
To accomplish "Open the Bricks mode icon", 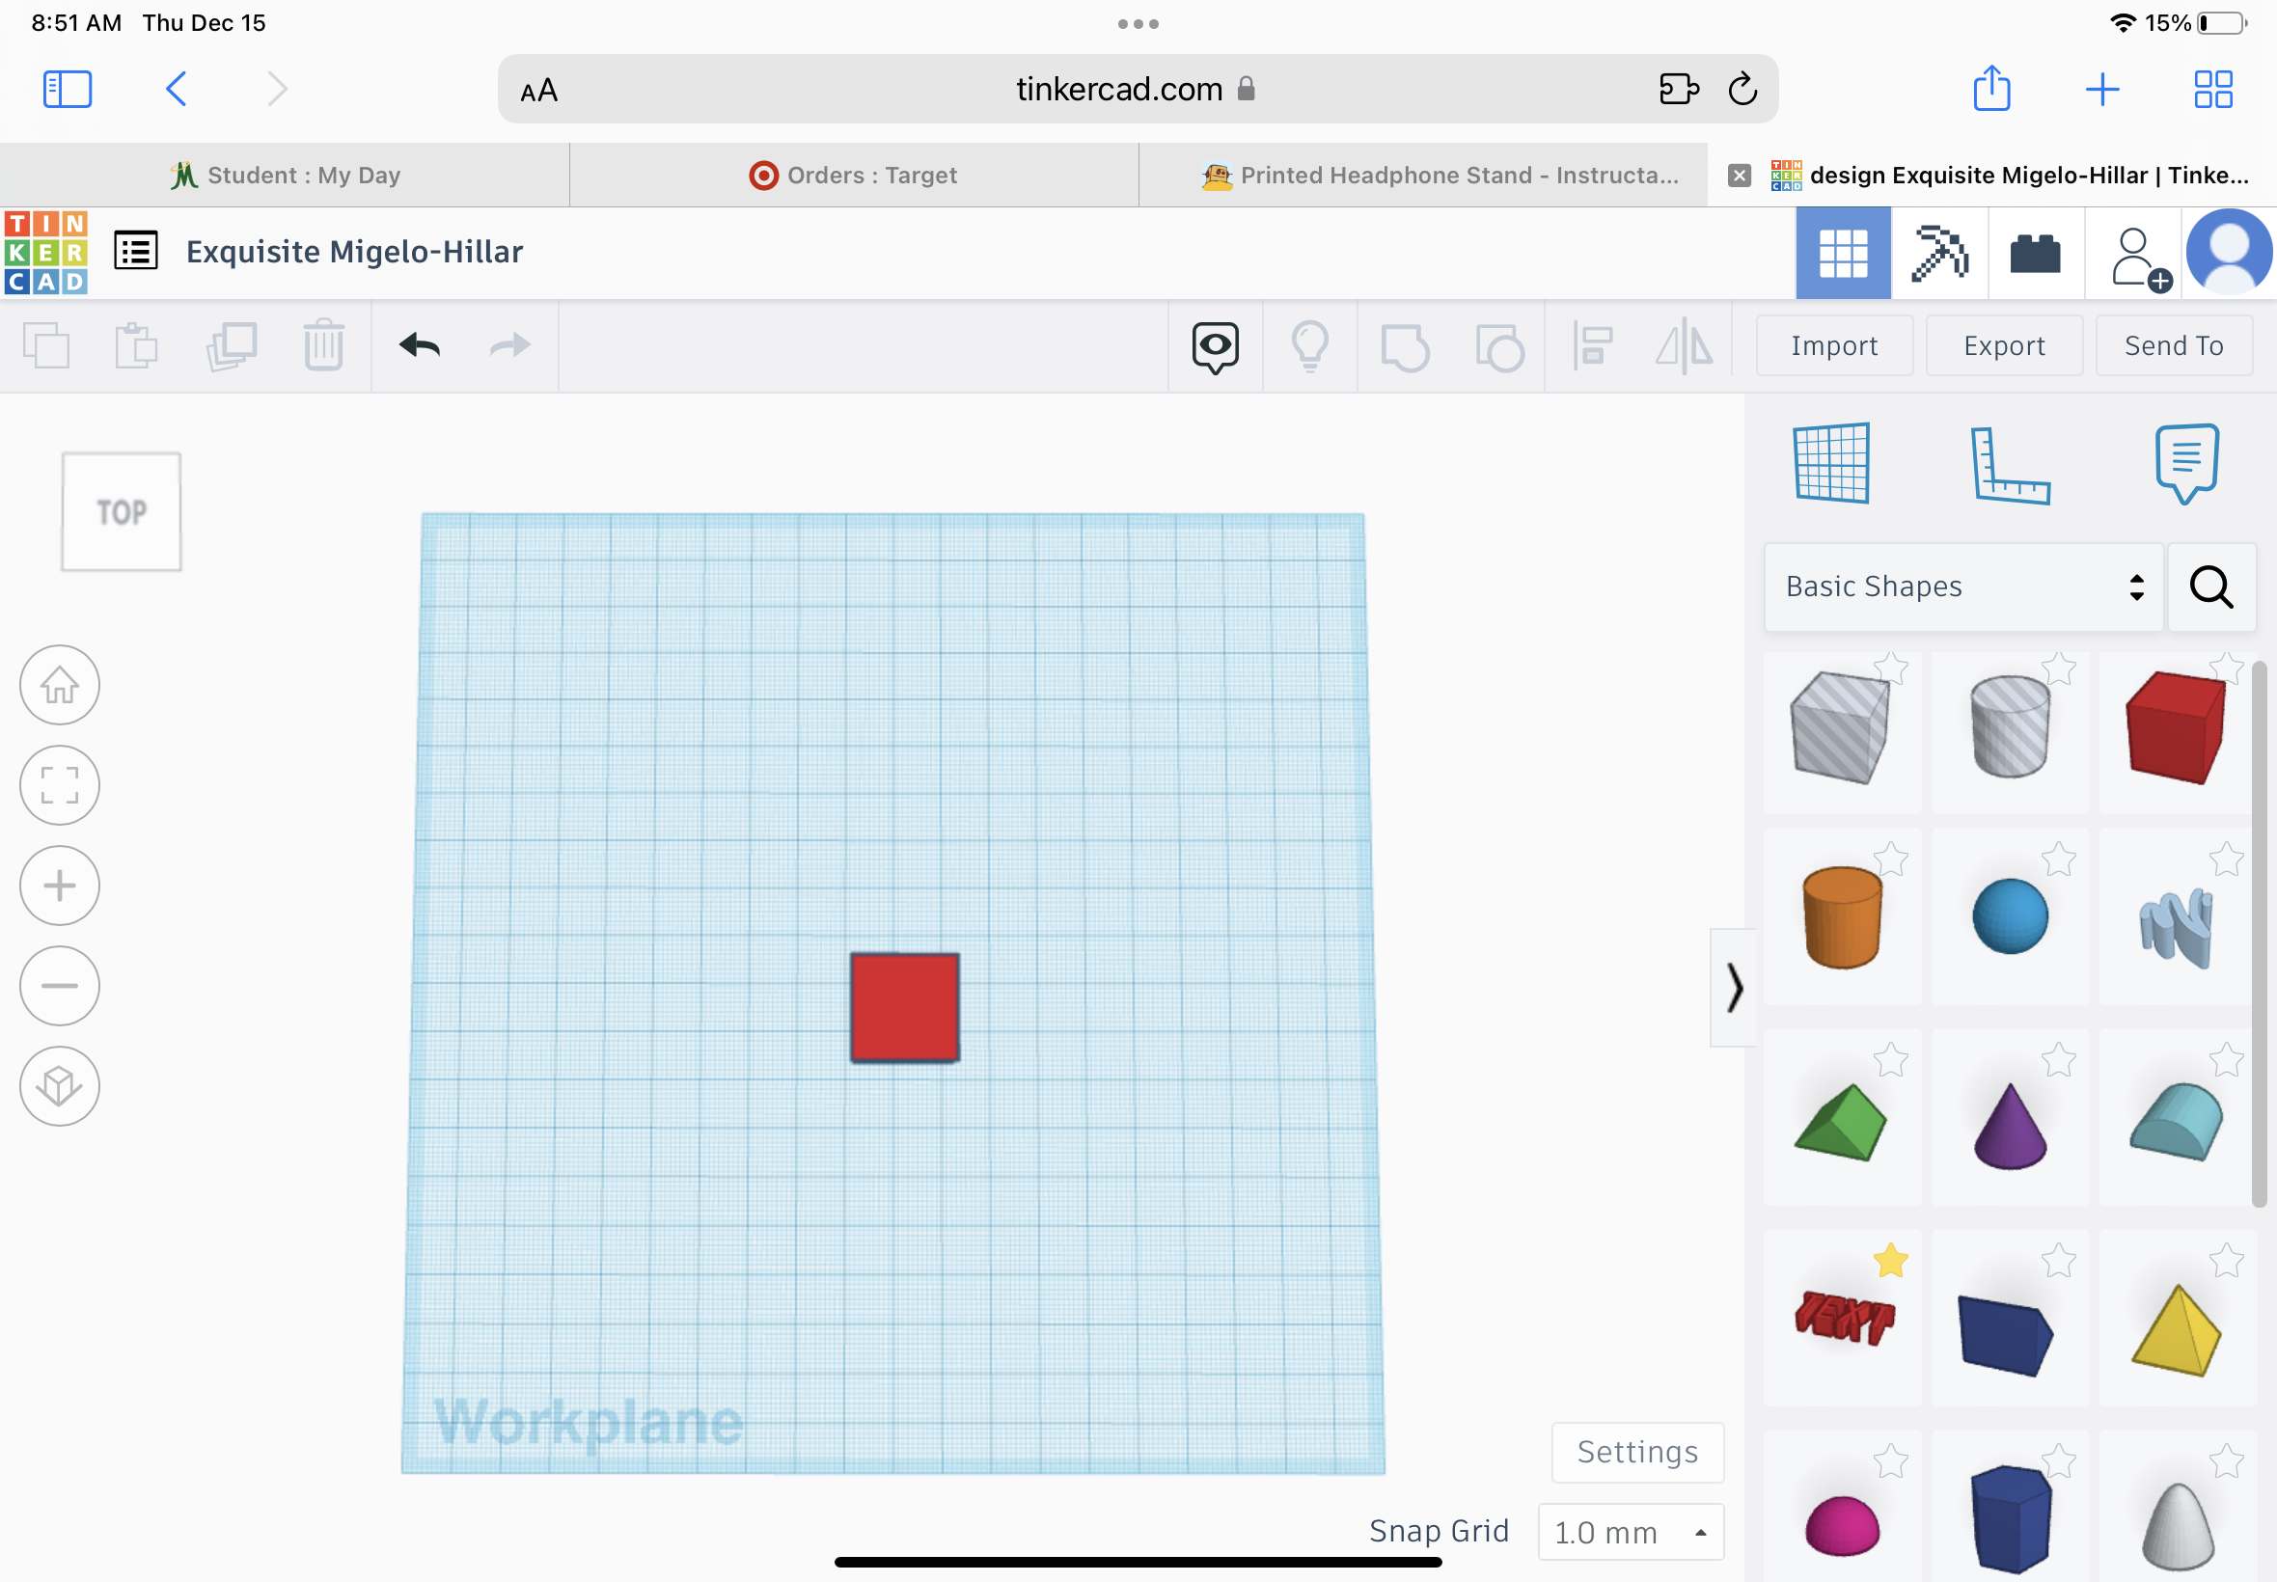I will click(2035, 254).
